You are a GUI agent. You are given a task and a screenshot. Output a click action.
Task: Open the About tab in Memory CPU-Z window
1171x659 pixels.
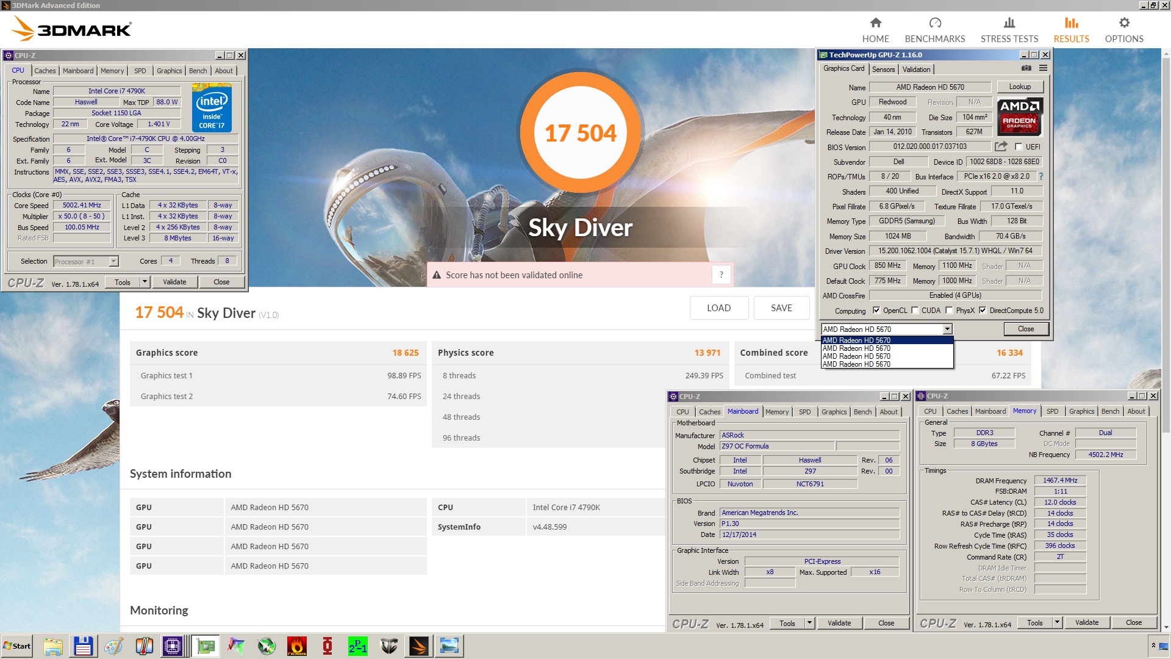coord(1136,411)
